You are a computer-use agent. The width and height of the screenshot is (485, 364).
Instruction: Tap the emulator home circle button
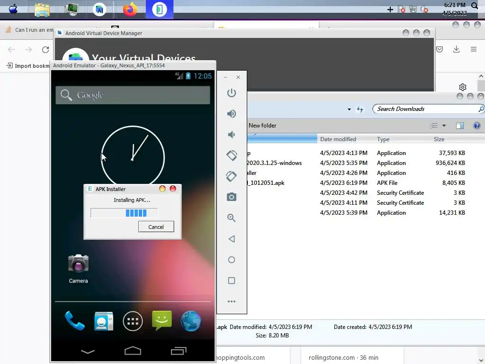point(231,260)
